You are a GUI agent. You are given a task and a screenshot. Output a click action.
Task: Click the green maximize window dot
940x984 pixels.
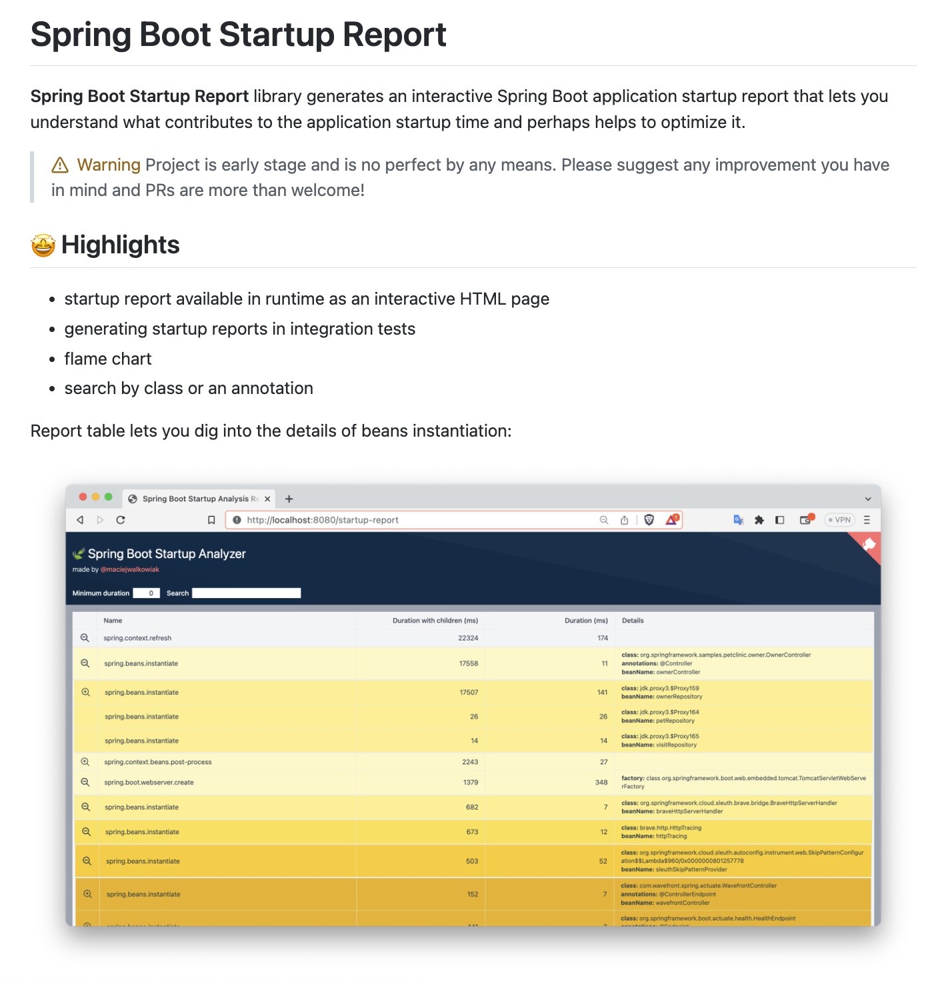click(109, 497)
